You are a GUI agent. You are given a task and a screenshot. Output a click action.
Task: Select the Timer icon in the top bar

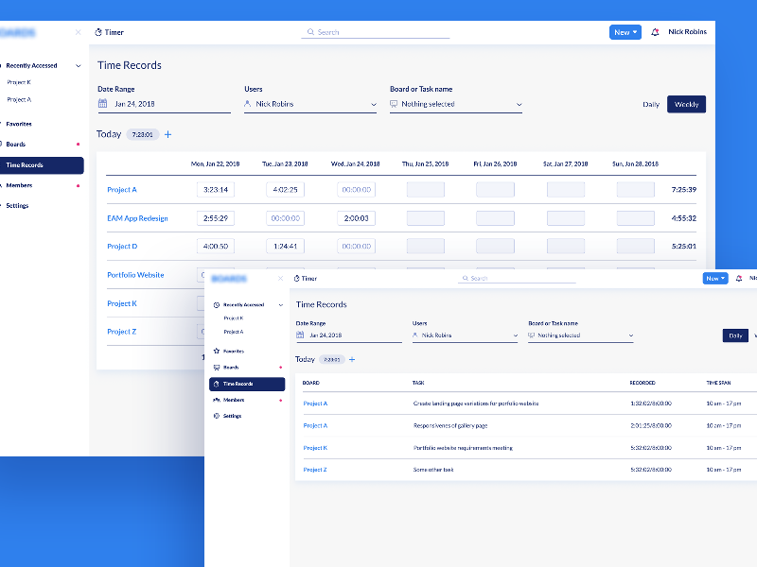pos(97,31)
